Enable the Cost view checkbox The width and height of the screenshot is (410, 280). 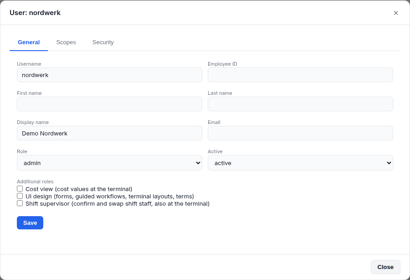(20, 189)
